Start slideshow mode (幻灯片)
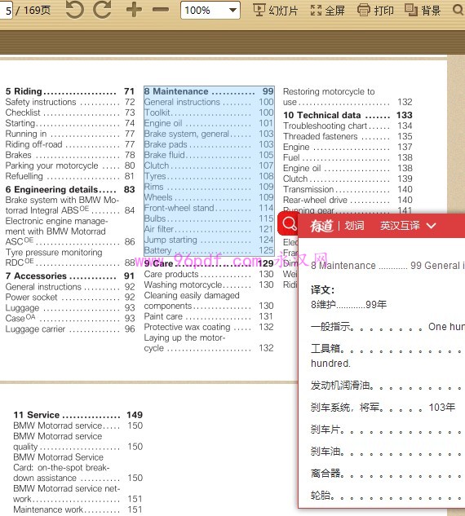Screen dimensions: 465x516 [275, 11]
